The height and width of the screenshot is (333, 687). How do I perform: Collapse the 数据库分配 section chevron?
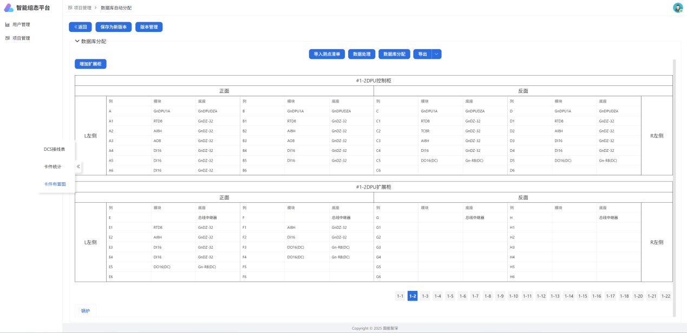77,41
